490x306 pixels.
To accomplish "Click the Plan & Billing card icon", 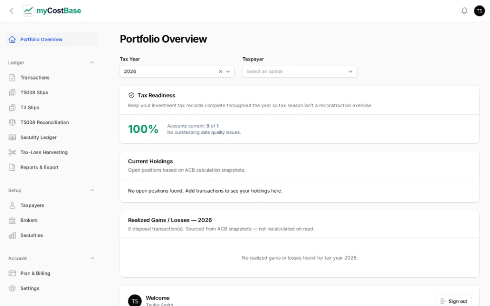I will (x=12, y=273).
